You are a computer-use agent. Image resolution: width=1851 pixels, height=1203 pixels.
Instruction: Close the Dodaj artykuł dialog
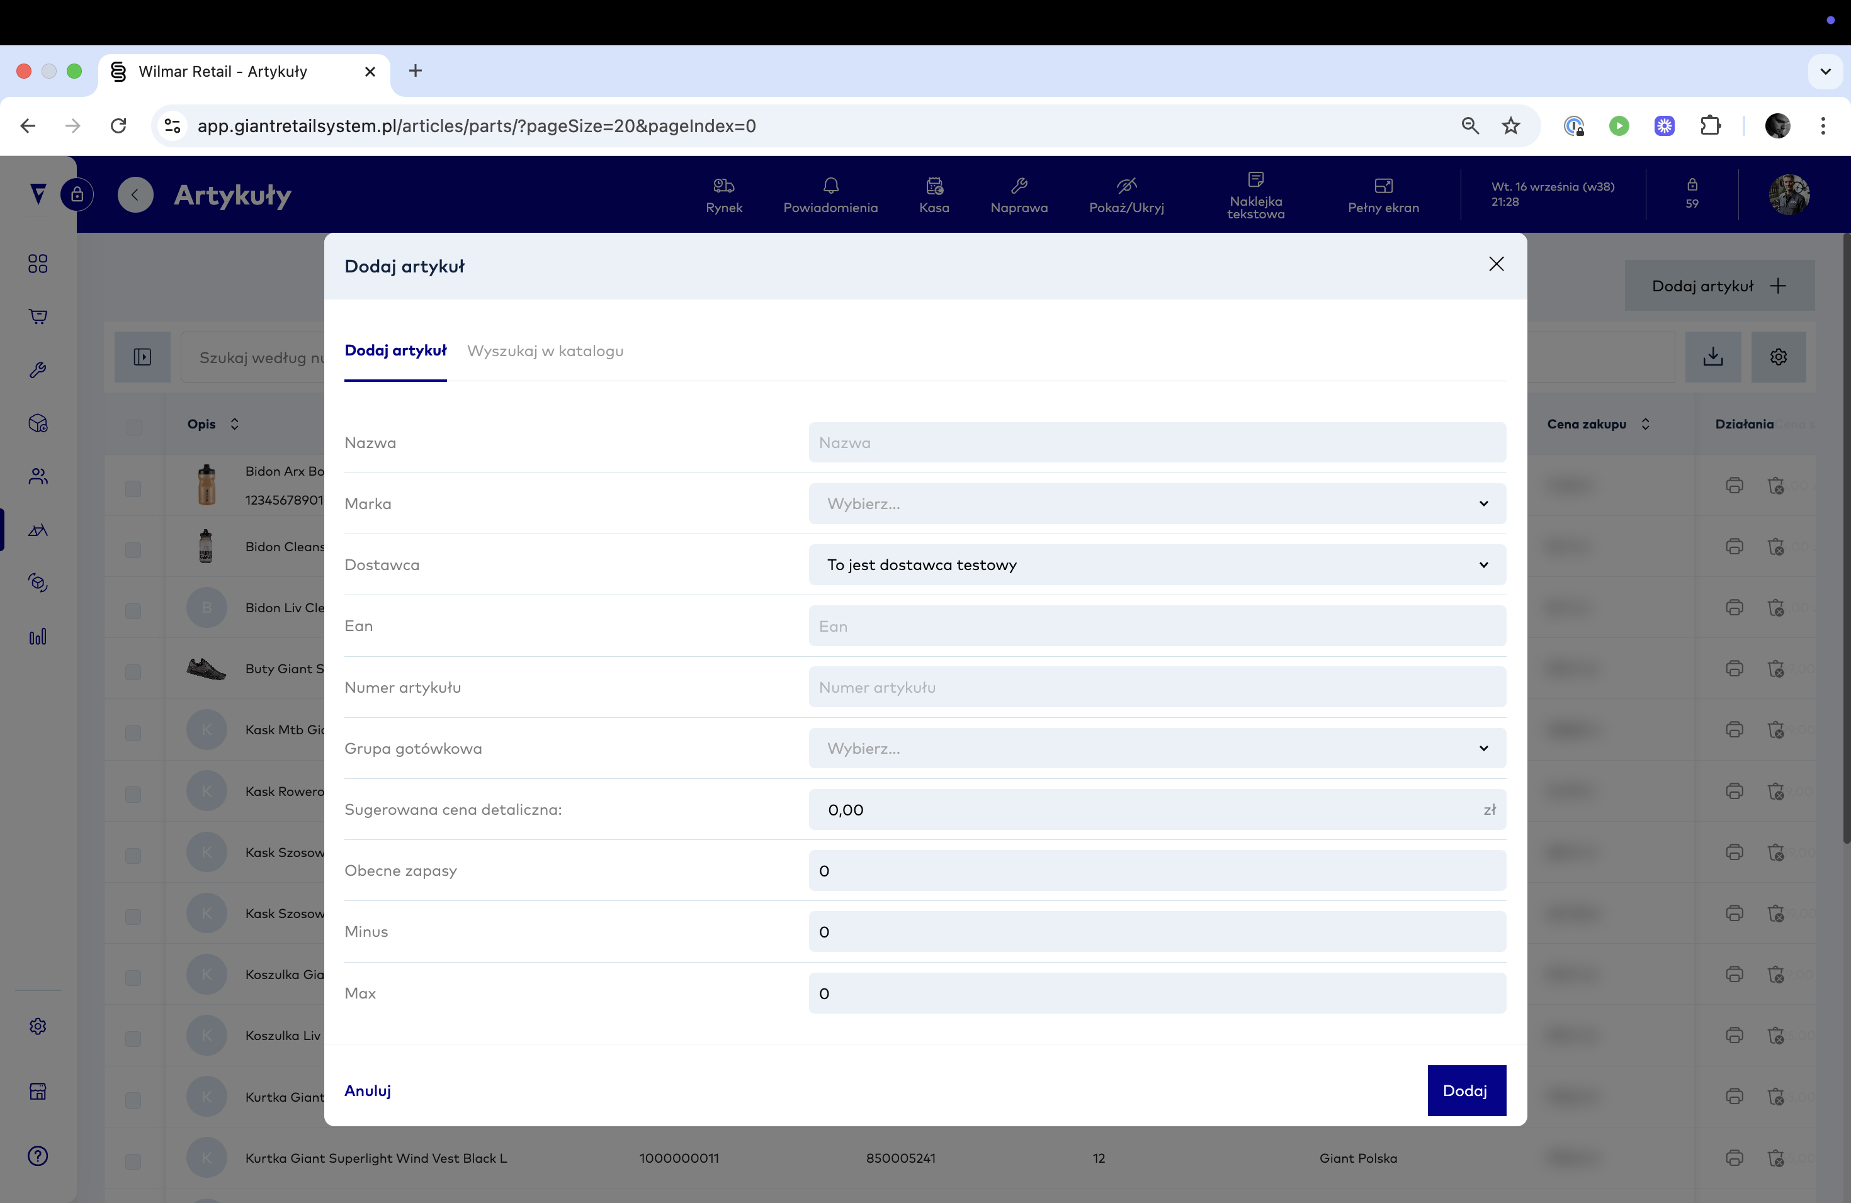1495,264
